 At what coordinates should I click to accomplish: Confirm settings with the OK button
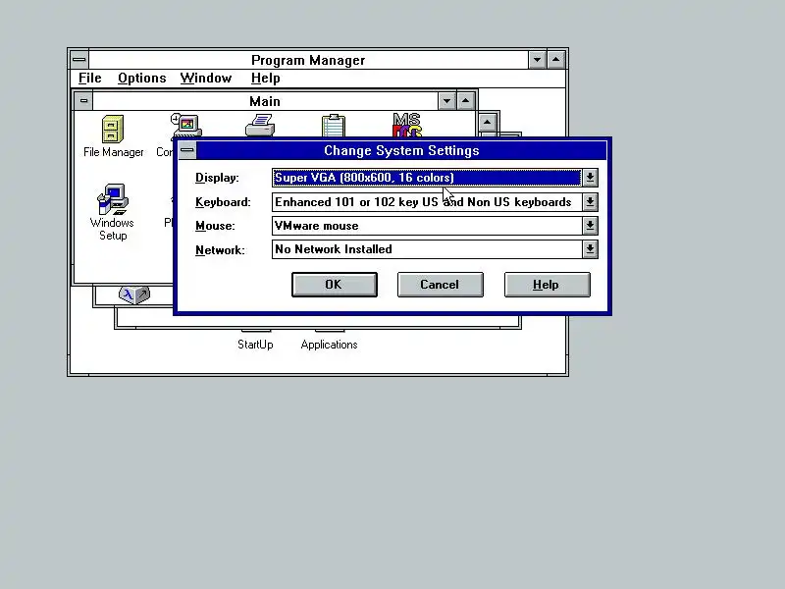[335, 285]
